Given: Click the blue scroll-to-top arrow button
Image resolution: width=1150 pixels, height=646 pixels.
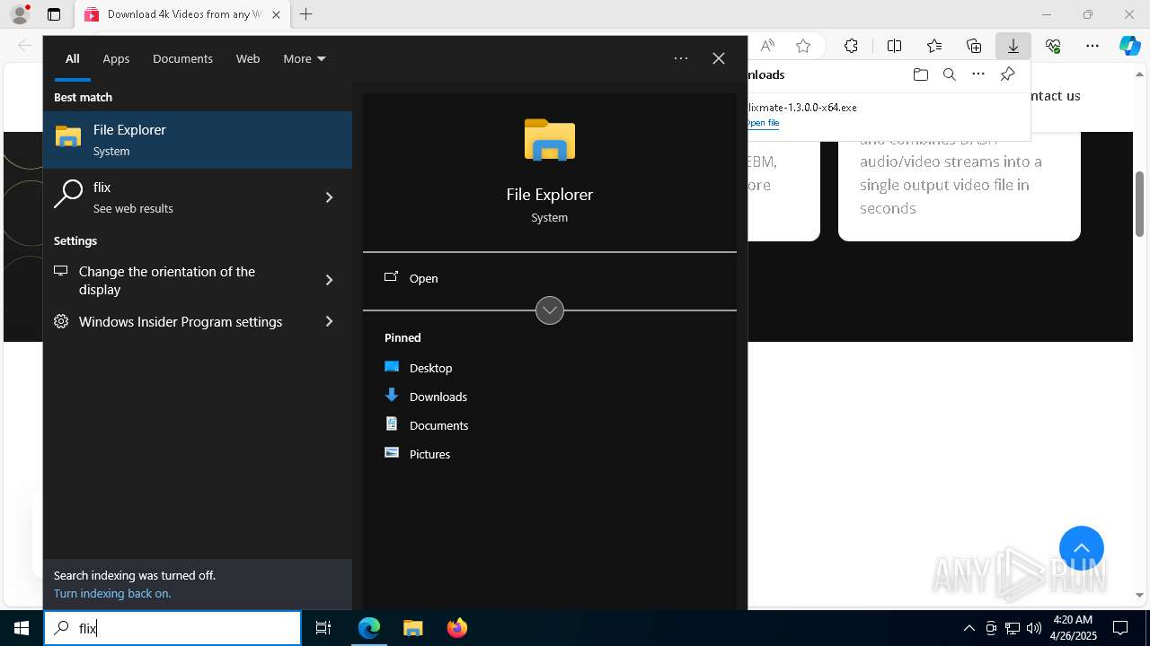Looking at the screenshot, I should point(1082,548).
